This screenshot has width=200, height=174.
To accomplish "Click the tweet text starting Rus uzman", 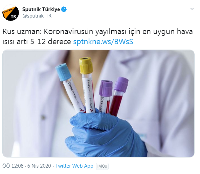I will pyautogui.click(x=97, y=37).
